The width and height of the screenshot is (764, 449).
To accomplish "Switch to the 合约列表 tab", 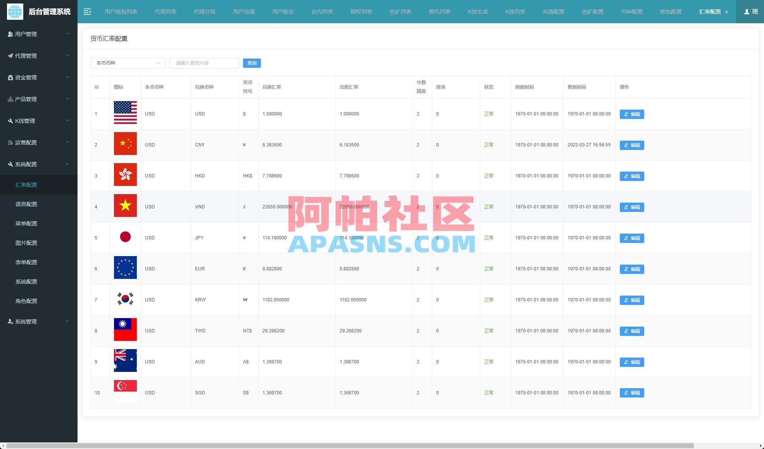I will [x=322, y=12].
